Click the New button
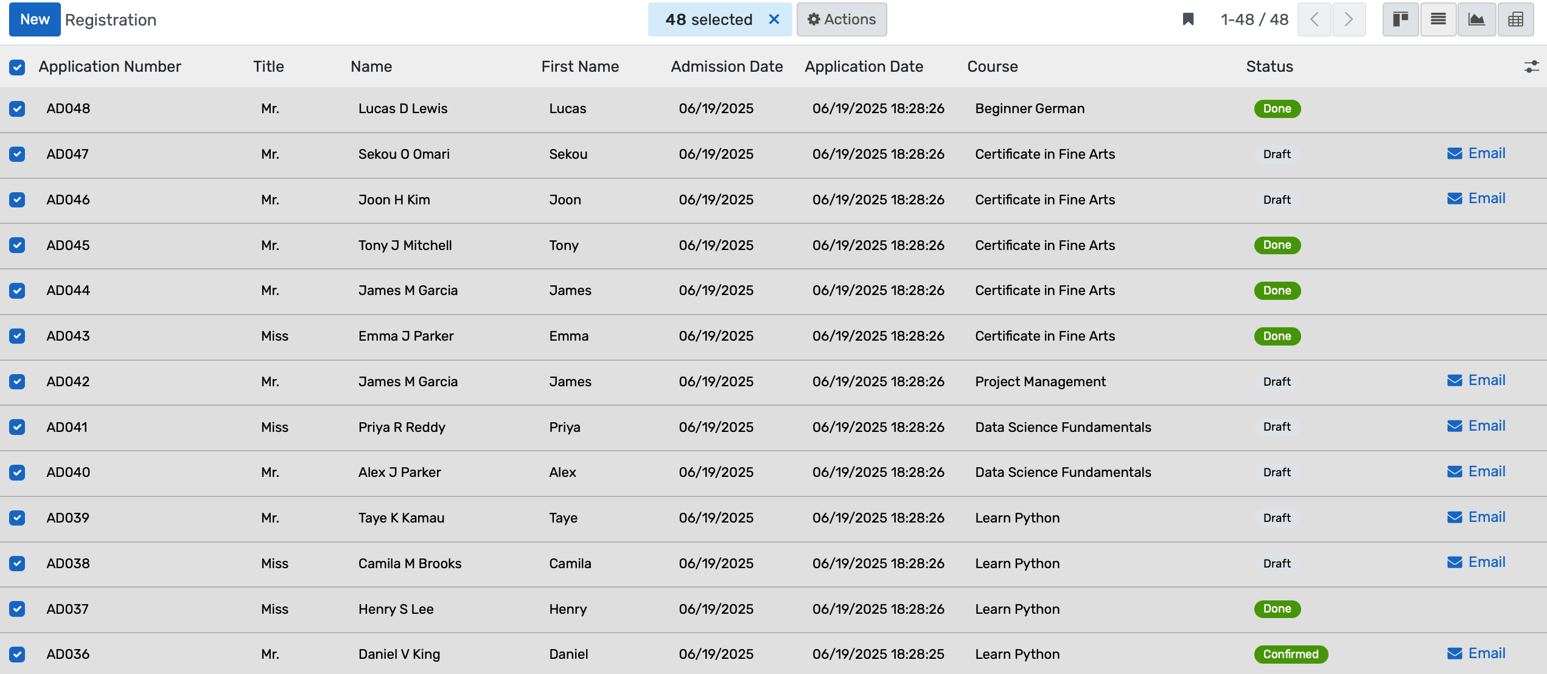Image resolution: width=1547 pixels, height=674 pixels. pos(35,19)
